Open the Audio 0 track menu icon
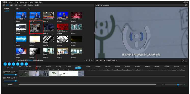Image resolution: width=190 pixels, height=94 pixels. [x=17, y=78]
